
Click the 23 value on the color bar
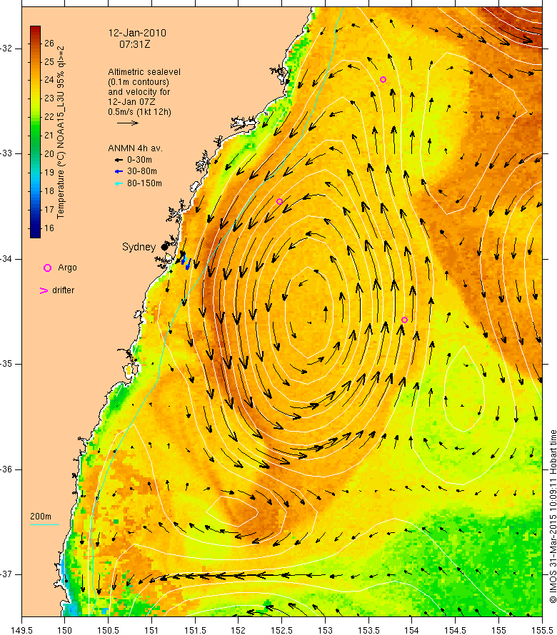(49, 98)
